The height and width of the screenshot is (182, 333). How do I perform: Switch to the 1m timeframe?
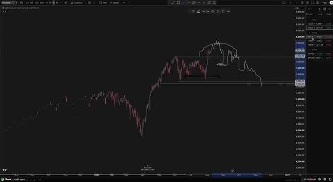click(x=27, y=3)
